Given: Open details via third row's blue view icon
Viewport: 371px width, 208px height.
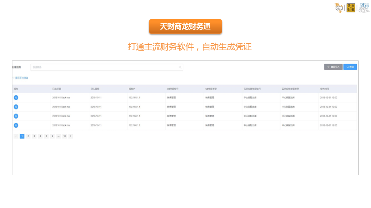Looking at the screenshot, I should pos(16,116).
